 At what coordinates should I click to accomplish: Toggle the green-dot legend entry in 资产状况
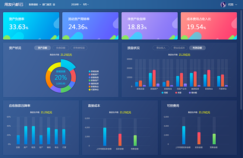pos(93,80)
